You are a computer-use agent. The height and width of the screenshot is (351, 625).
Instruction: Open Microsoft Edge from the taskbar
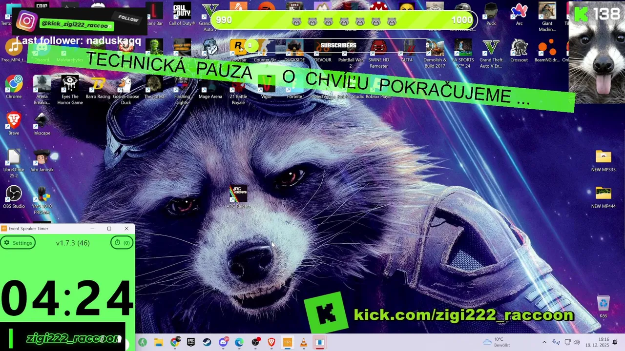[x=239, y=342]
